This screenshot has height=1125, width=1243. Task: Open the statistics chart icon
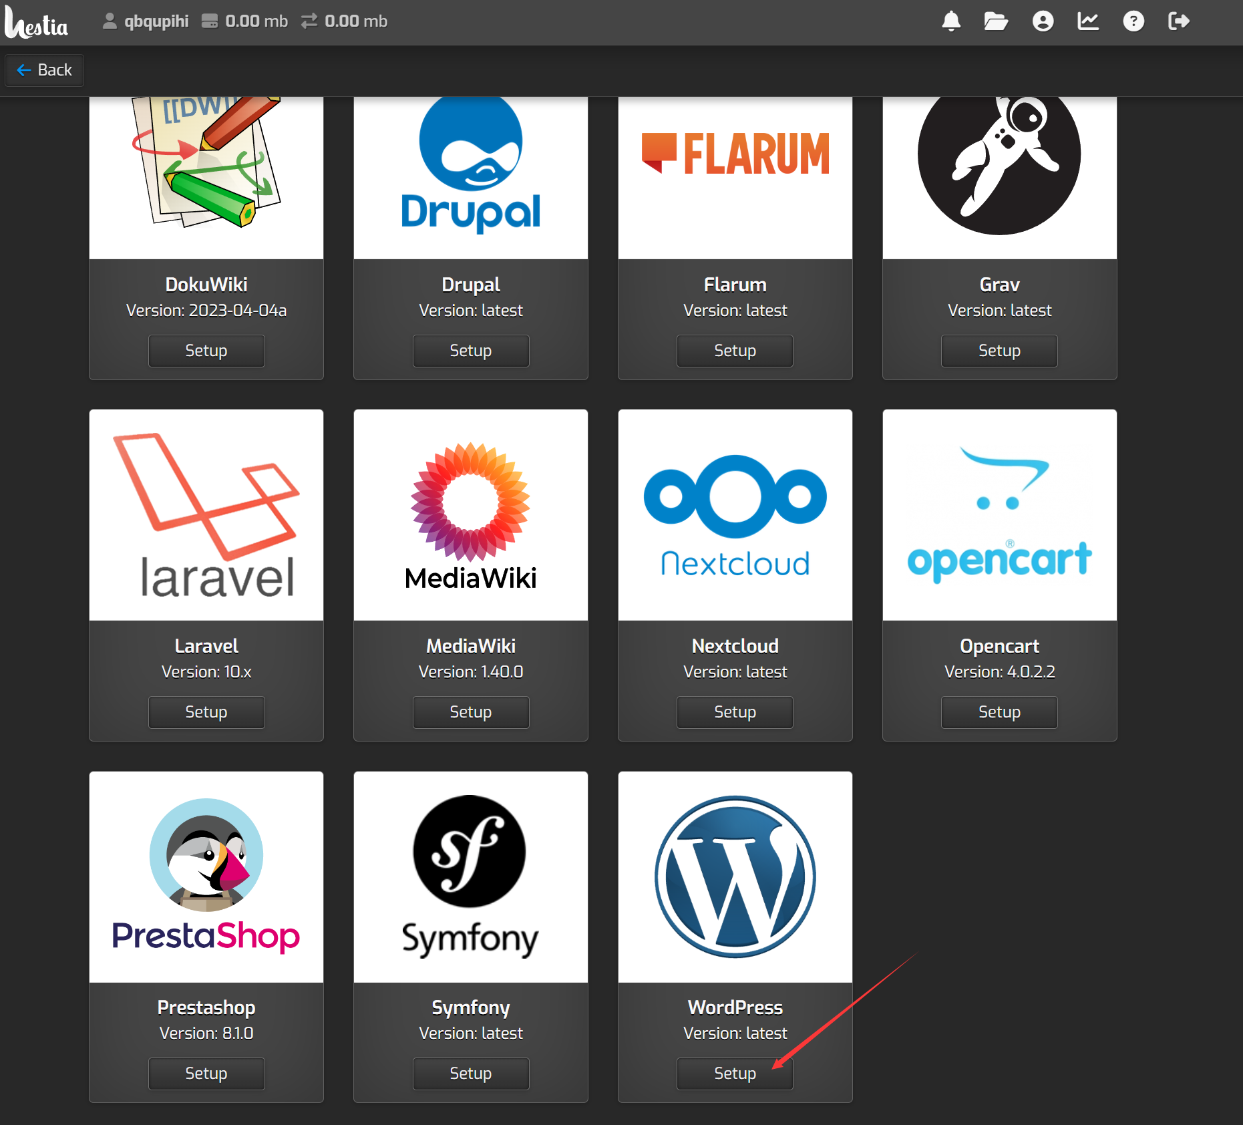1088,21
